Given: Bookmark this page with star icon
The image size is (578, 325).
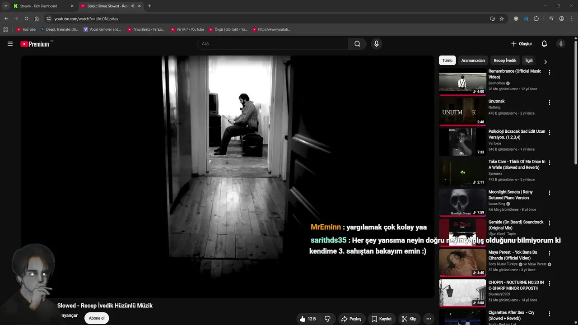Looking at the screenshot, I should [502, 19].
